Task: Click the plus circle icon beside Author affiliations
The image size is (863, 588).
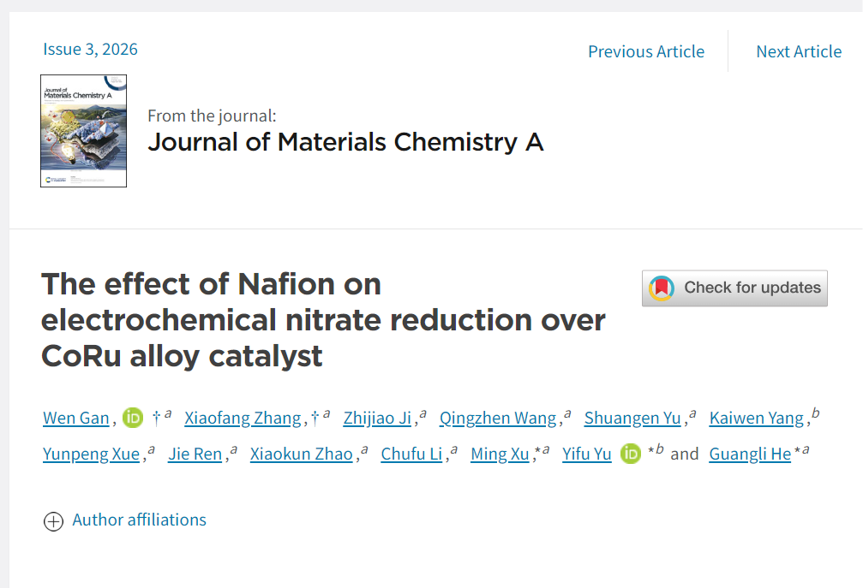Action: [53, 521]
